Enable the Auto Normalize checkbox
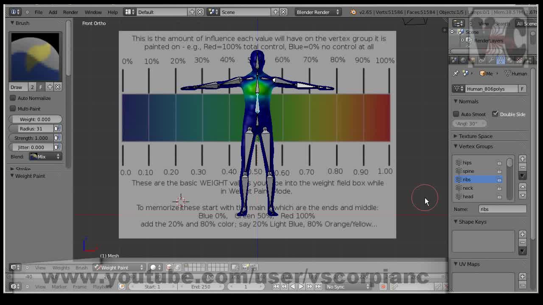The image size is (543, 305). click(13, 98)
